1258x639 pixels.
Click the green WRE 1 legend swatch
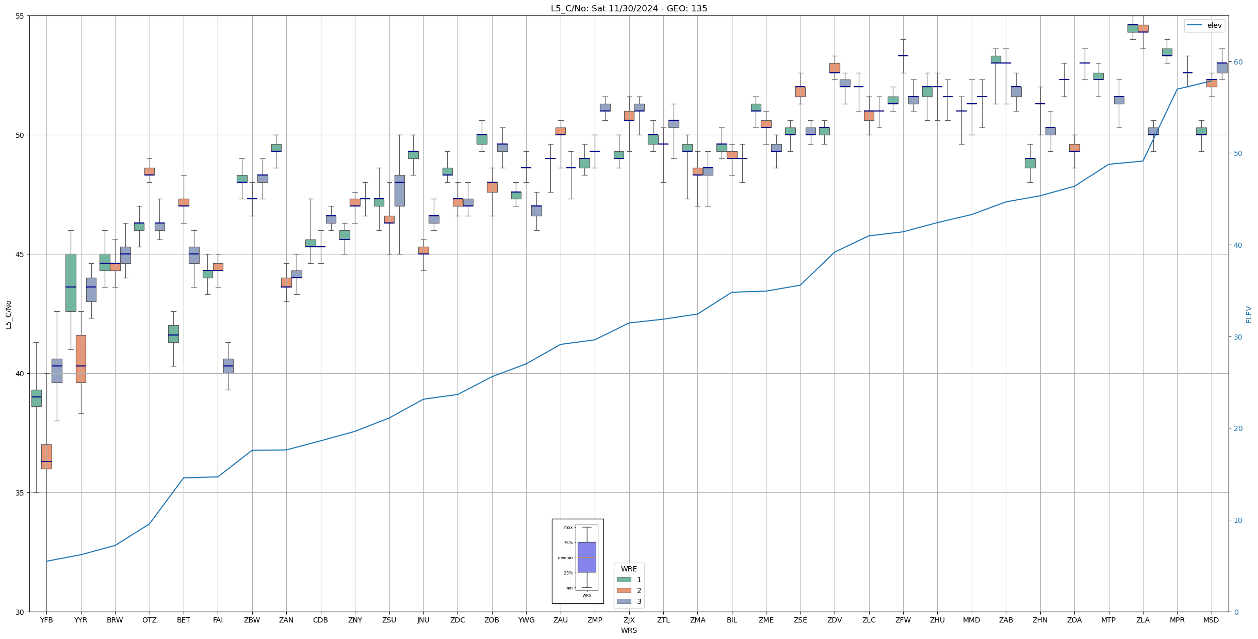pos(624,580)
